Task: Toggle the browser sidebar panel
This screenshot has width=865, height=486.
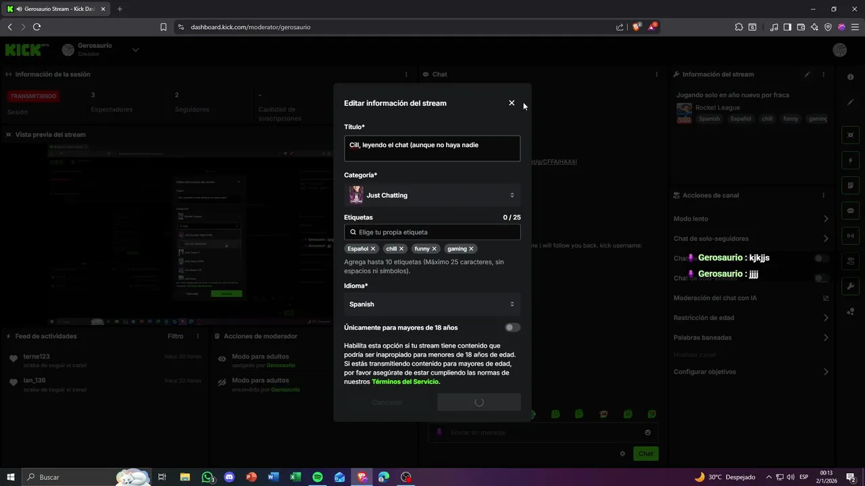Action: [x=787, y=27]
